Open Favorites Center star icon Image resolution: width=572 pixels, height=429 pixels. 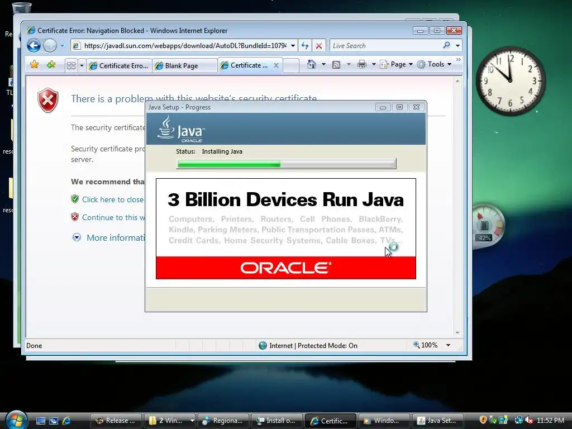[34, 65]
